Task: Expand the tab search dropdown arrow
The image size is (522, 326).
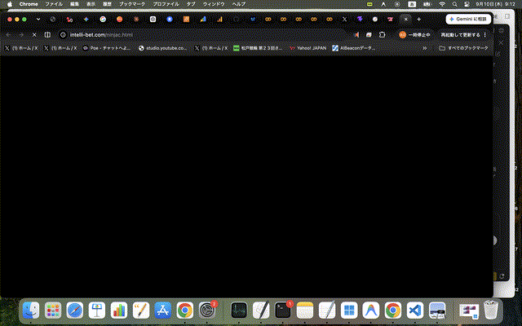Action: 38,20
